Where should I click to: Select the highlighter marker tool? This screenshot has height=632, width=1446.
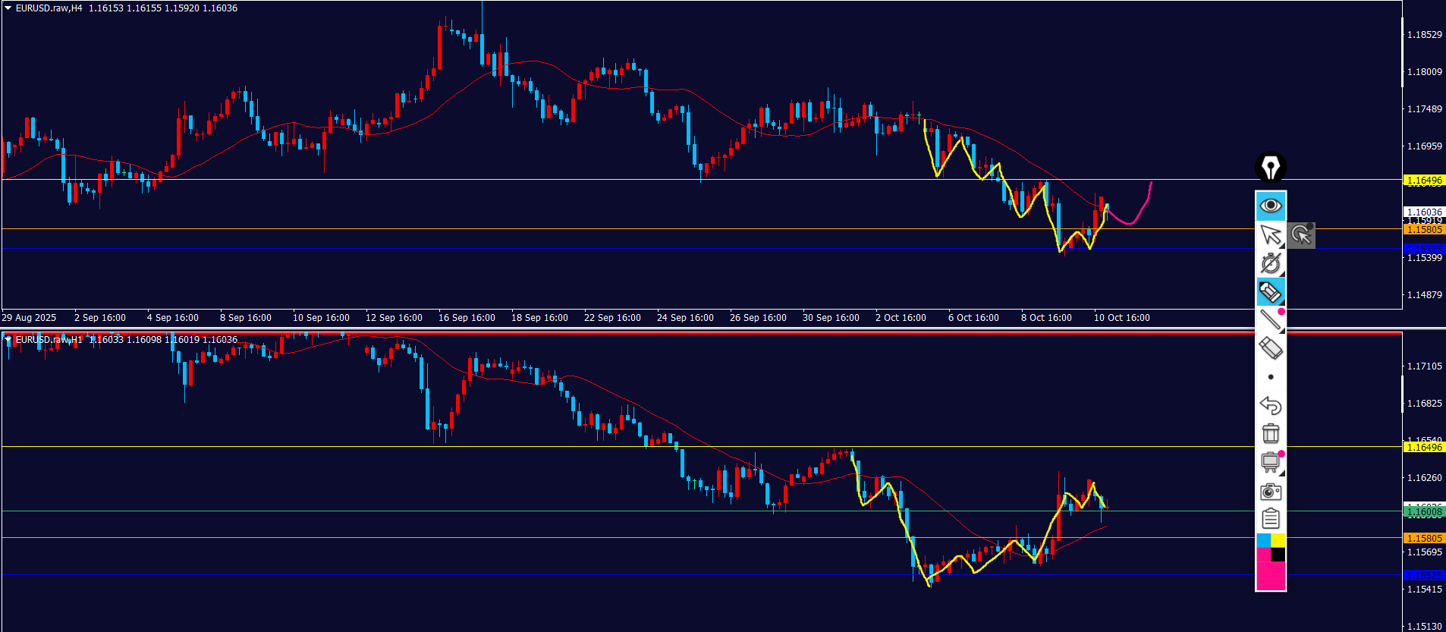pyautogui.click(x=1271, y=292)
